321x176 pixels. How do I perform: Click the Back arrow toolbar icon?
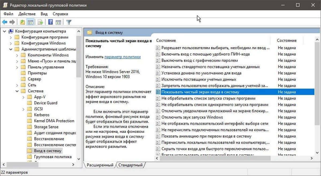(5, 22)
